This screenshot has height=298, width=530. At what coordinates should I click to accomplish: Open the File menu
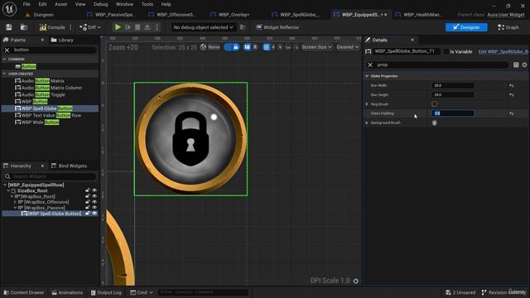pos(26,4)
